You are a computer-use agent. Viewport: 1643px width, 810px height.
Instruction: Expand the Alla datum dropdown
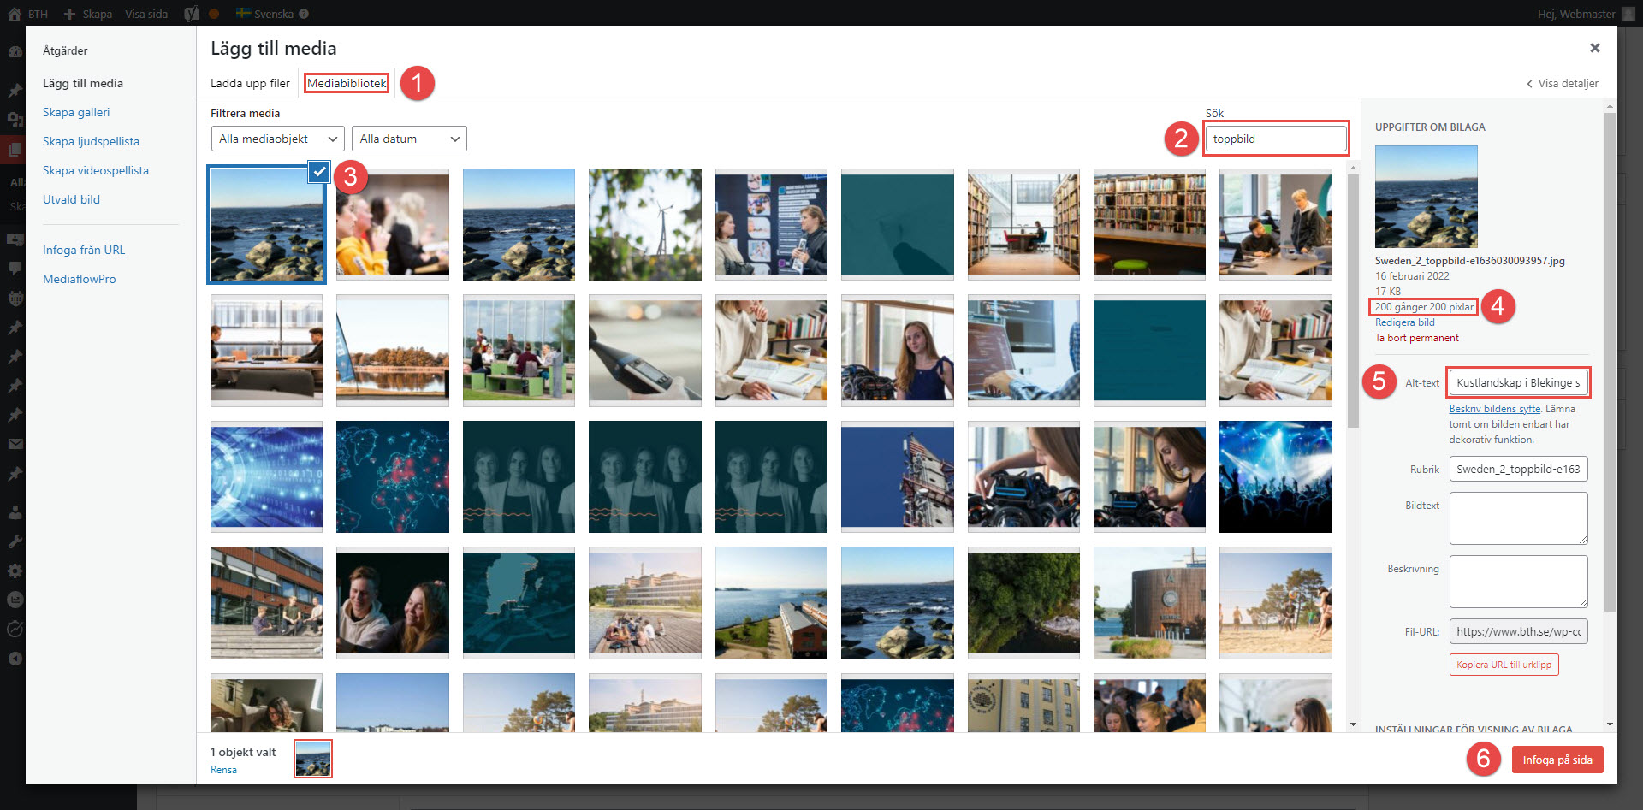pos(409,139)
